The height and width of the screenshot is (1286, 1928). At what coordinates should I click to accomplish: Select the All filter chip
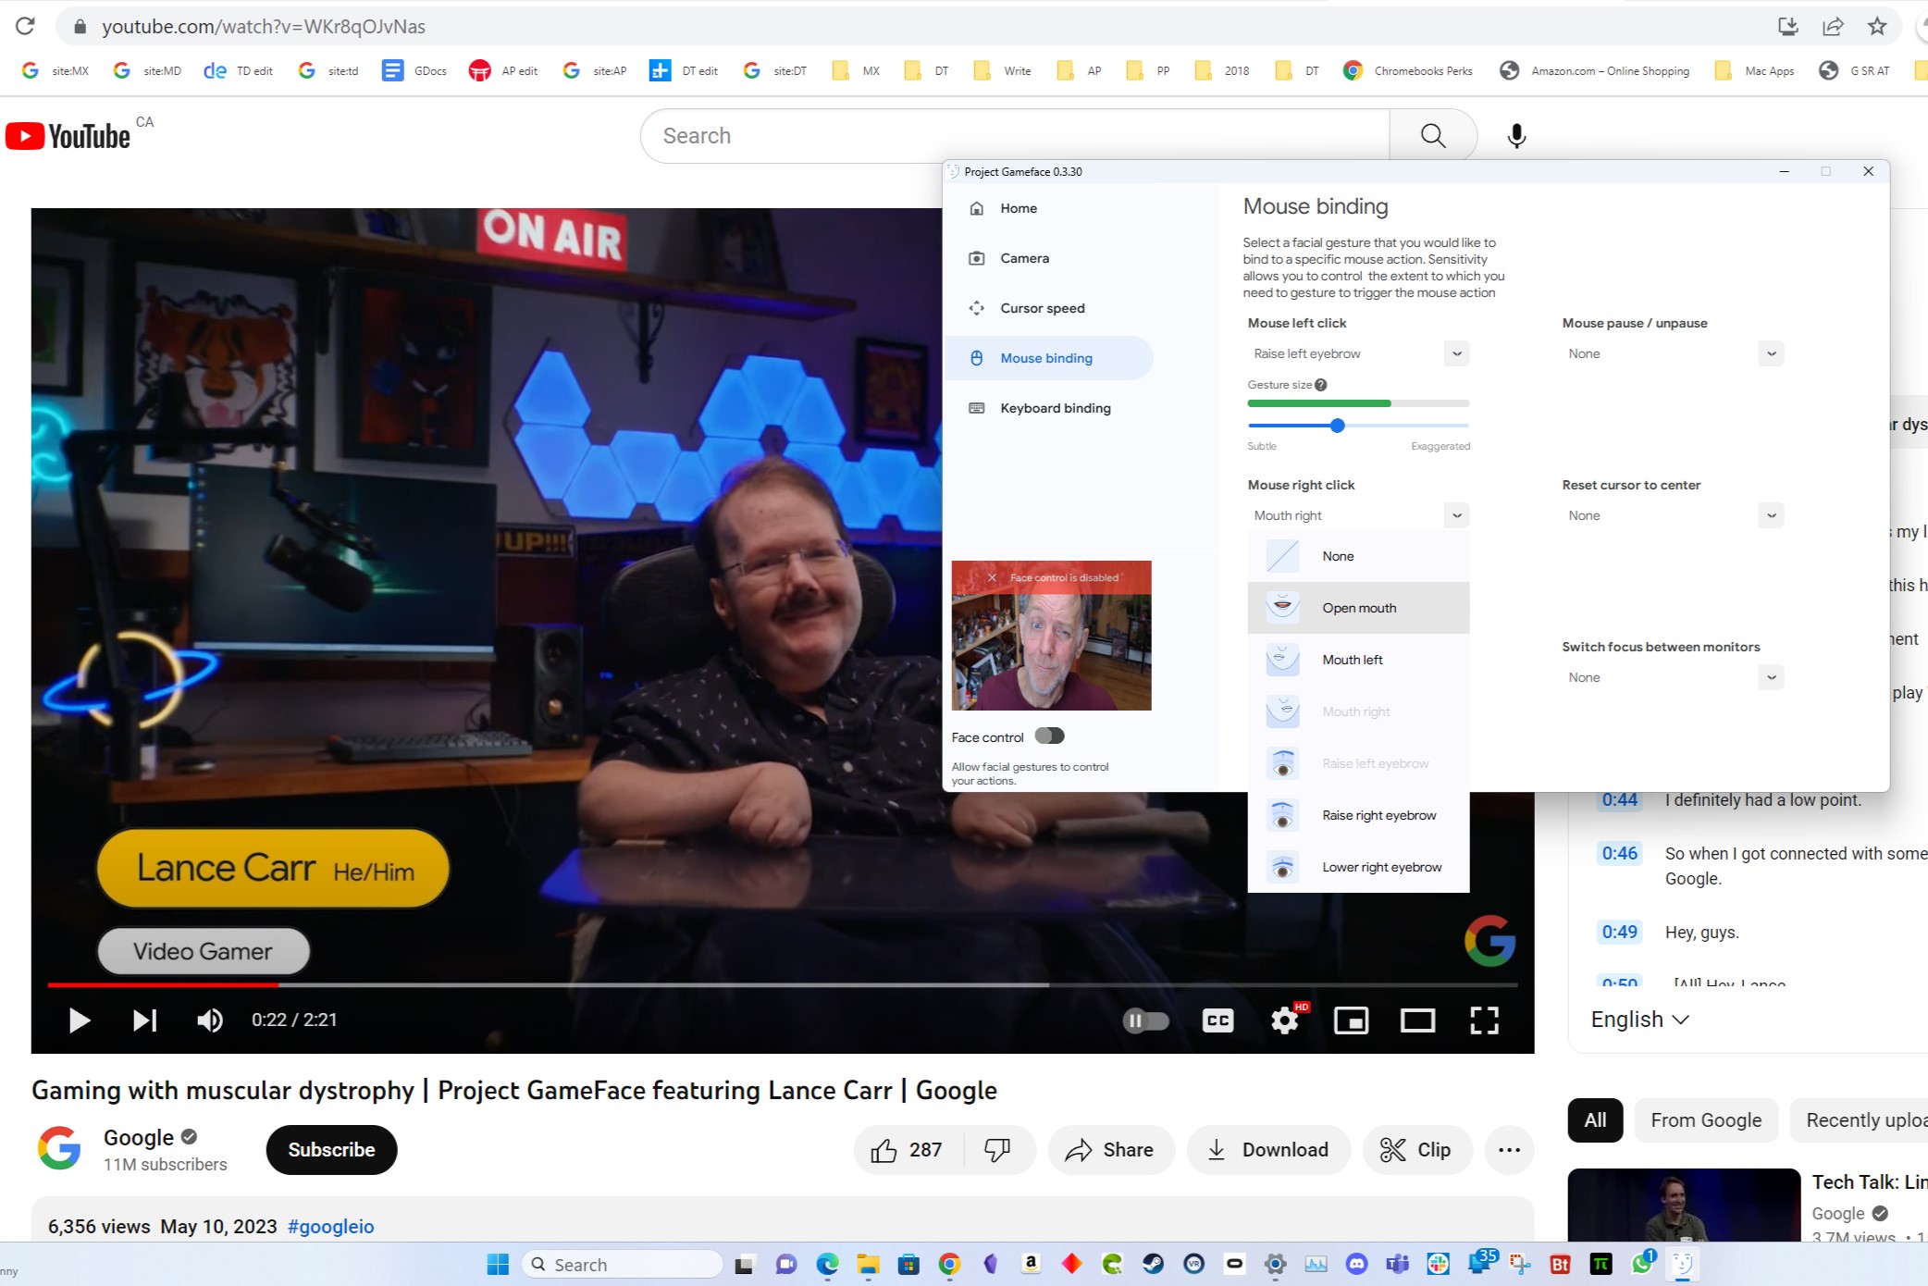point(1595,1120)
